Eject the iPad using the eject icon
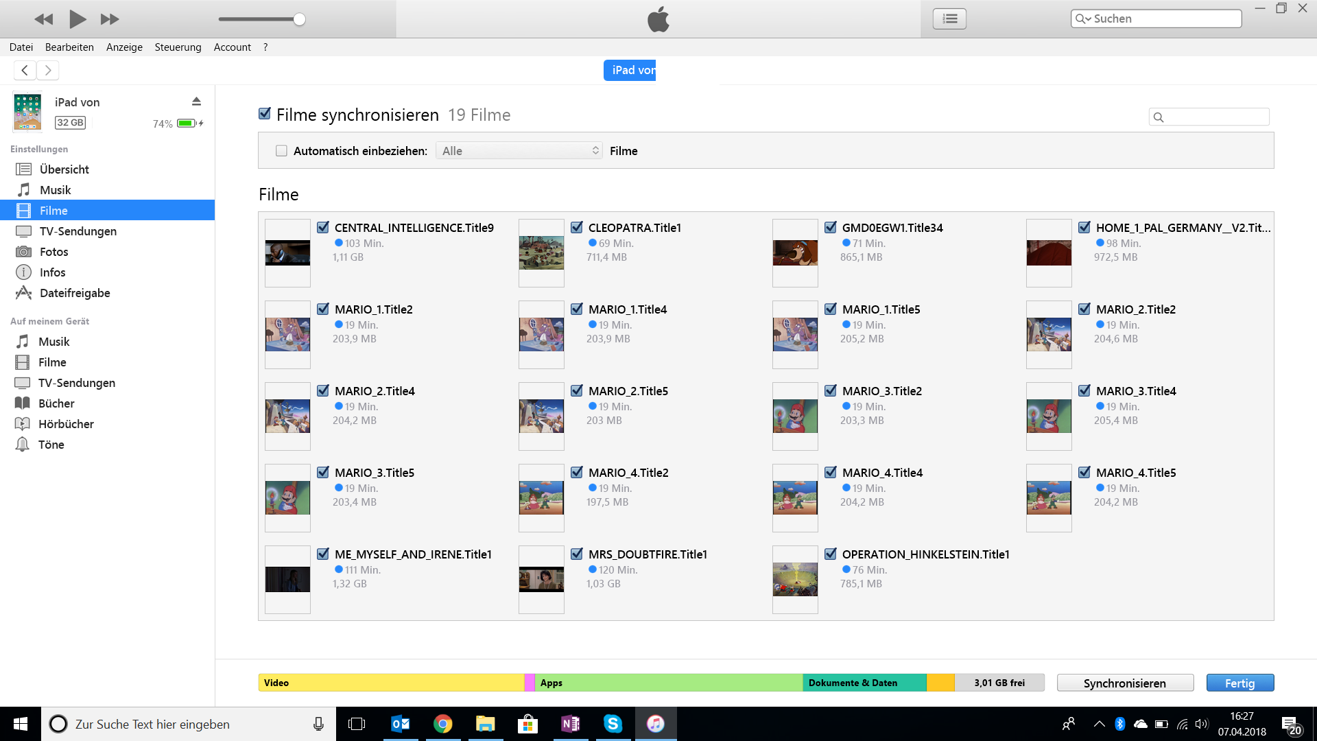The height and width of the screenshot is (741, 1317). pyautogui.click(x=196, y=102)
